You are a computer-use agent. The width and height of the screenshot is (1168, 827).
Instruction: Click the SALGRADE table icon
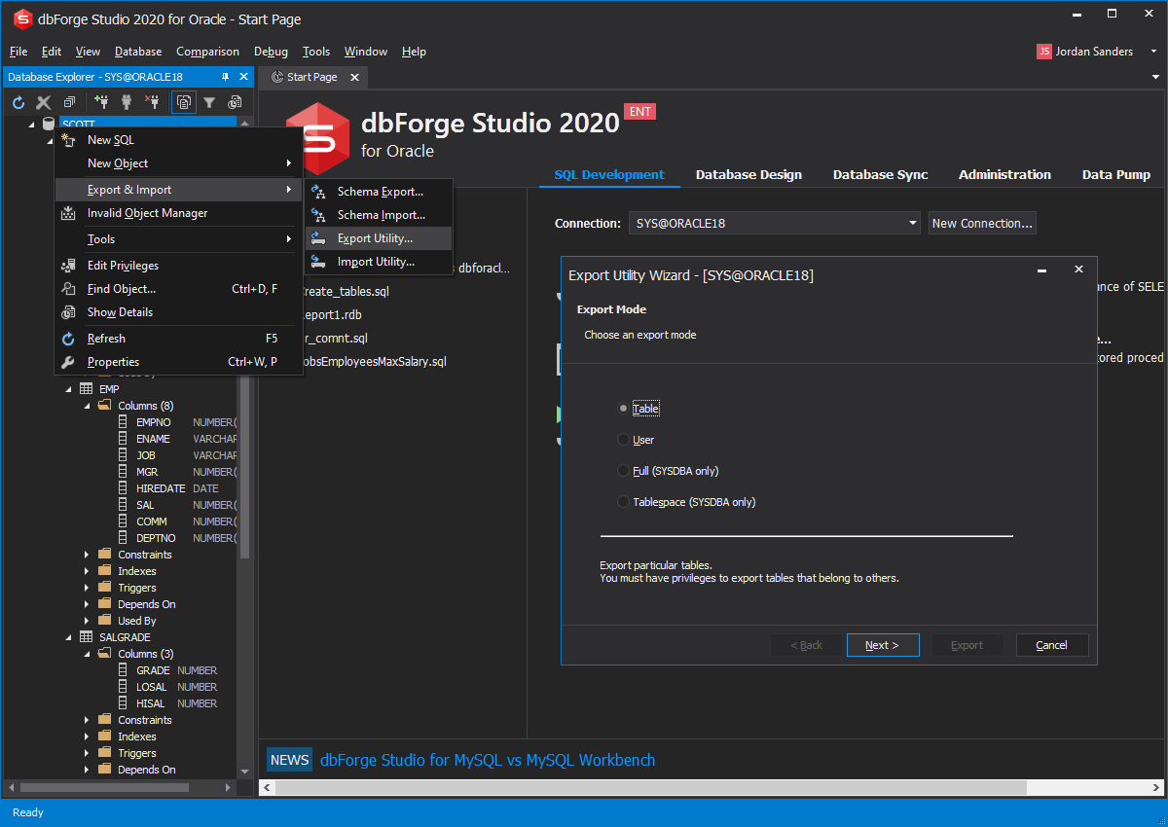[x=87, y=637]
